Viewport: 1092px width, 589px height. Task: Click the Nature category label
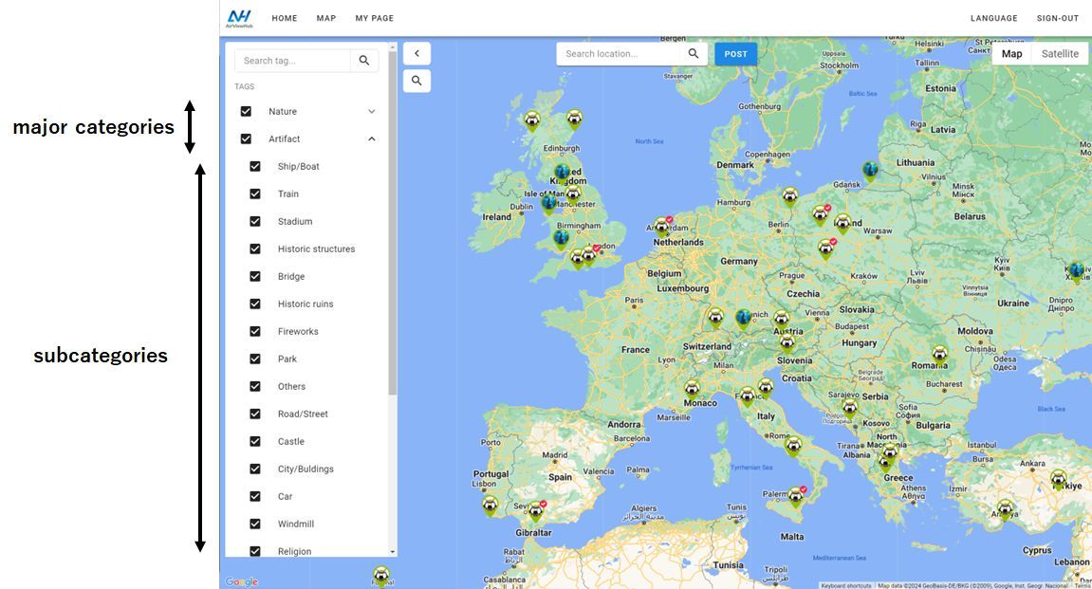[283, 111]
